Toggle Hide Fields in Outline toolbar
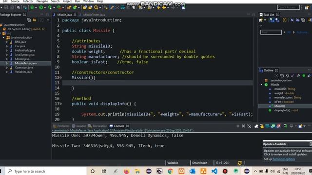The height and width of the screenshot is (175, 312). (292, 76)
